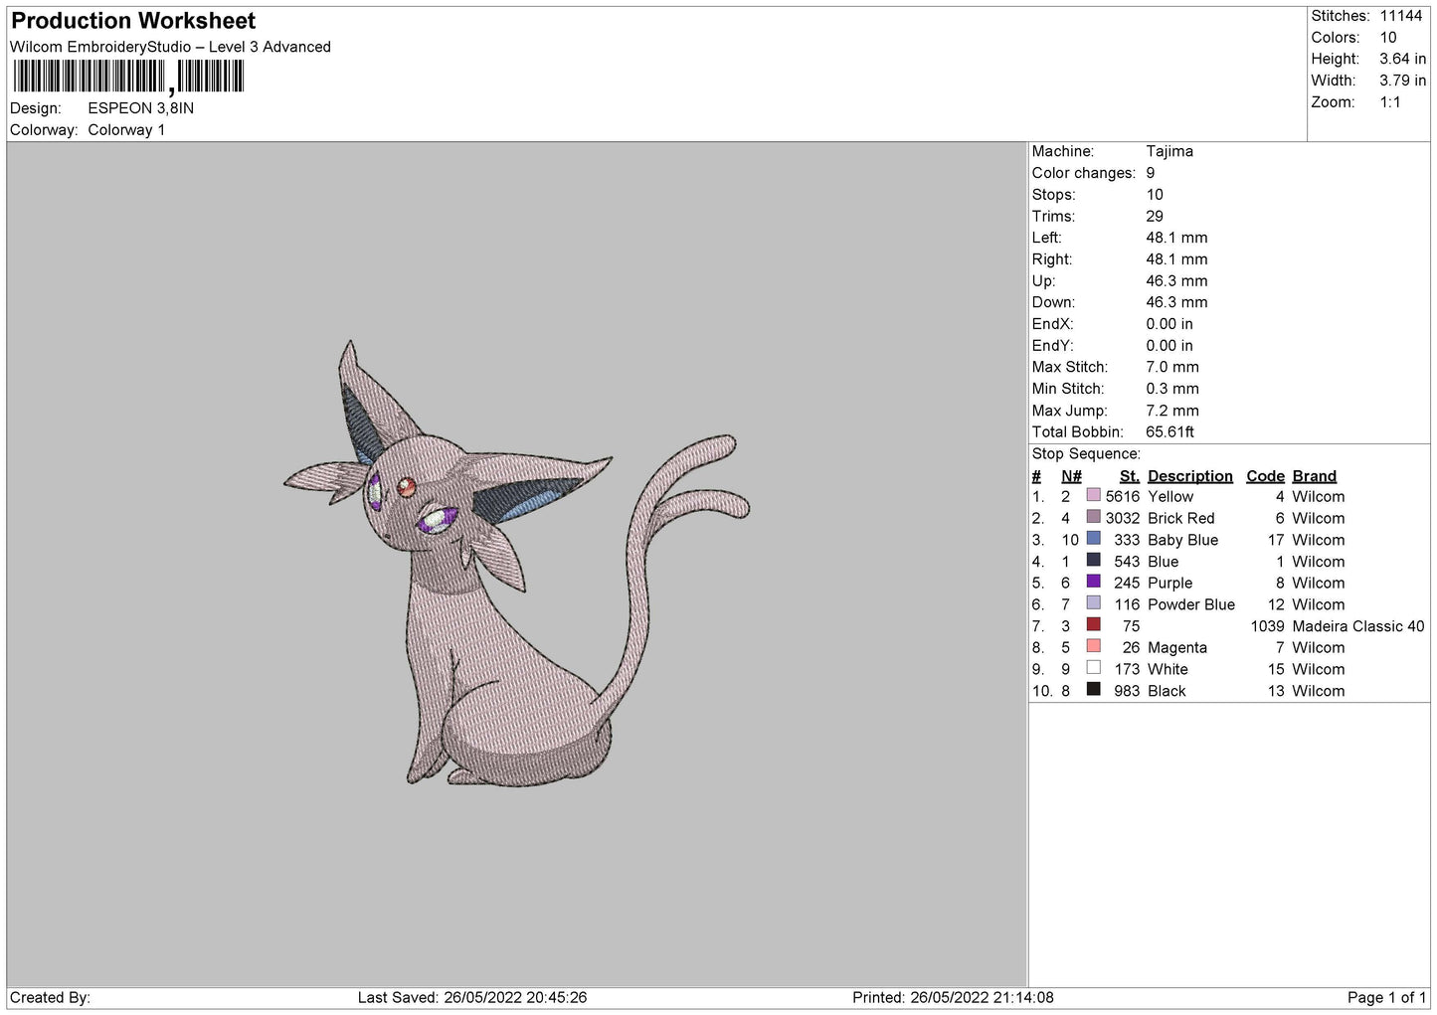The image size is (1437, 1015).
Task: Click the 'Created By:' footer label
Action: point(50,997)
